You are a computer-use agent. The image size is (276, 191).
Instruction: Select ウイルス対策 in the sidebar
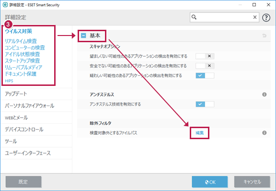pos(19,31)
